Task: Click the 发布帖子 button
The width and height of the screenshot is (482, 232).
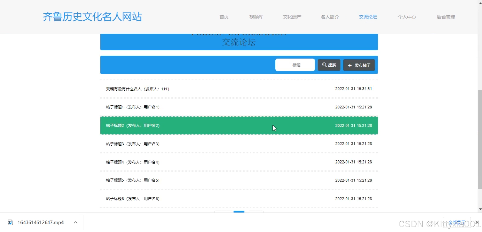Action: [x=359, y=65]
